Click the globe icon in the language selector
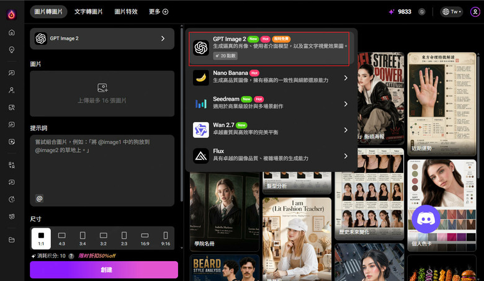Viewport: 484px width, 281px height. (446, 12)
